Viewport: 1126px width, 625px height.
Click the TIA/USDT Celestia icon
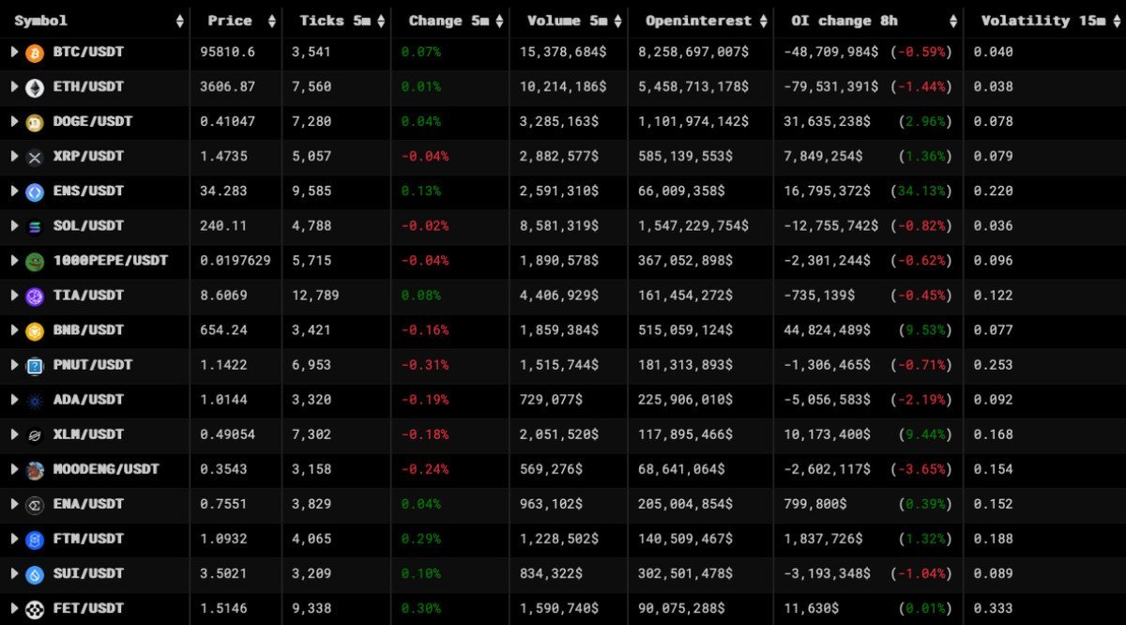[x=35, y=296]
